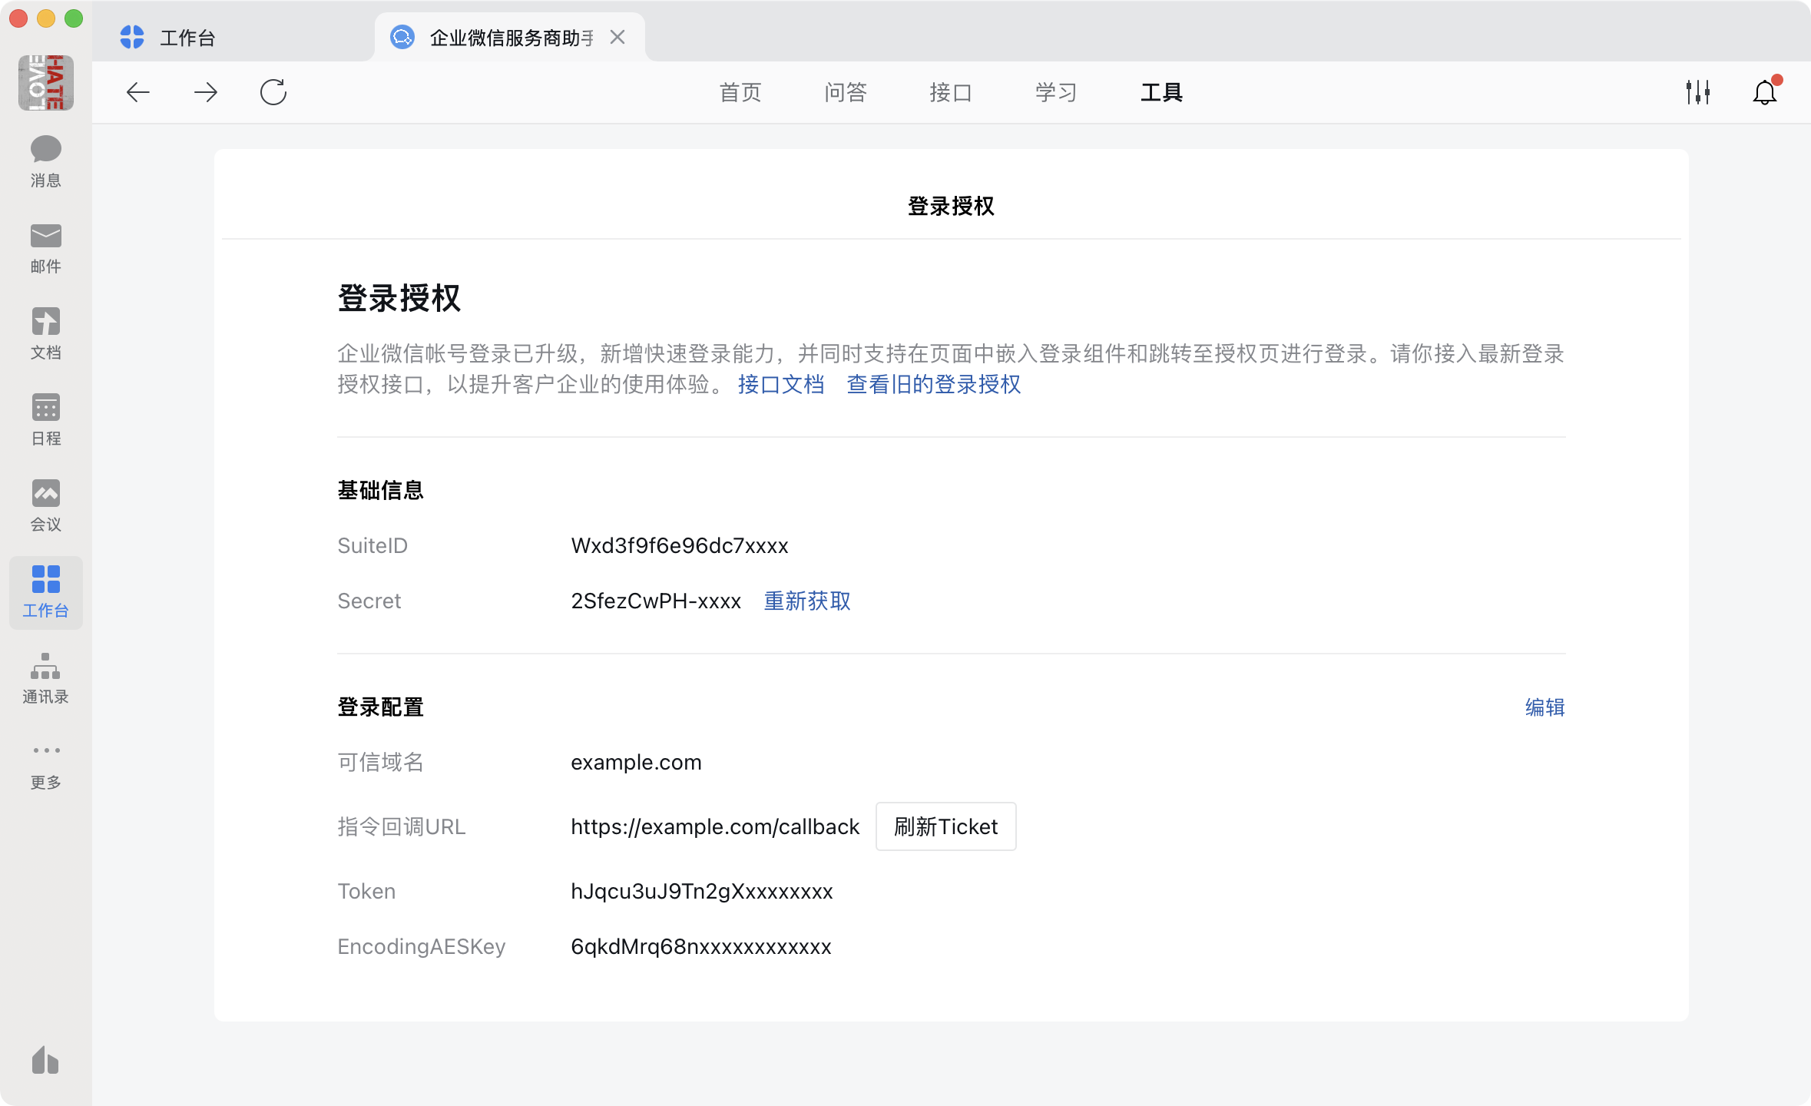Open the 文档 documents icon
The height and width of the screenshot is (1106, 1811).
tap(45, 332)
